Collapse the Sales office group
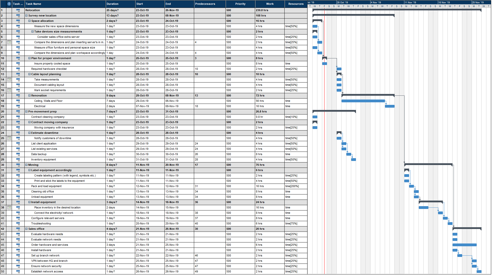 [x=26, y=229]
